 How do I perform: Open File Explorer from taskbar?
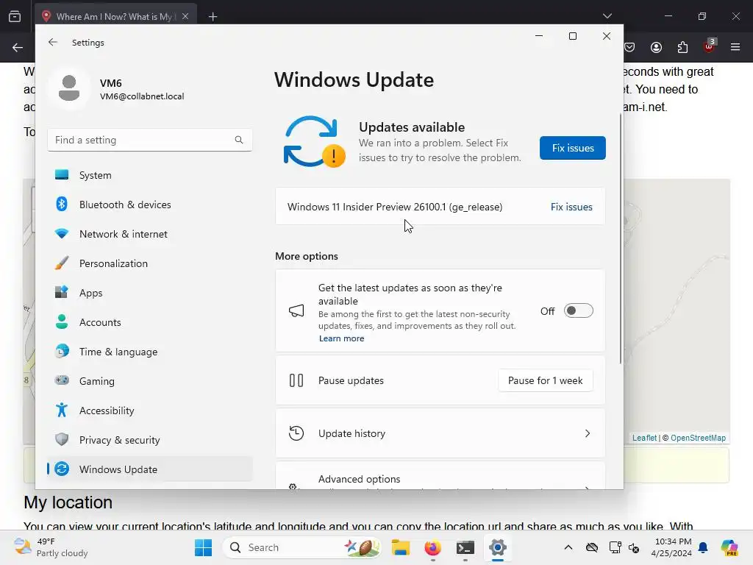pyautogui.click(x=400, y=547)
